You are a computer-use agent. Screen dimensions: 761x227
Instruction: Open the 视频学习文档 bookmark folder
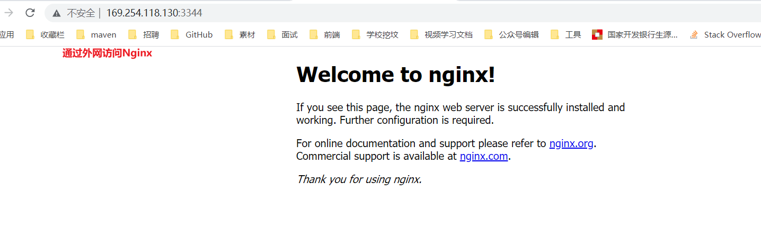pyautogui.click(x=441, y=35)
